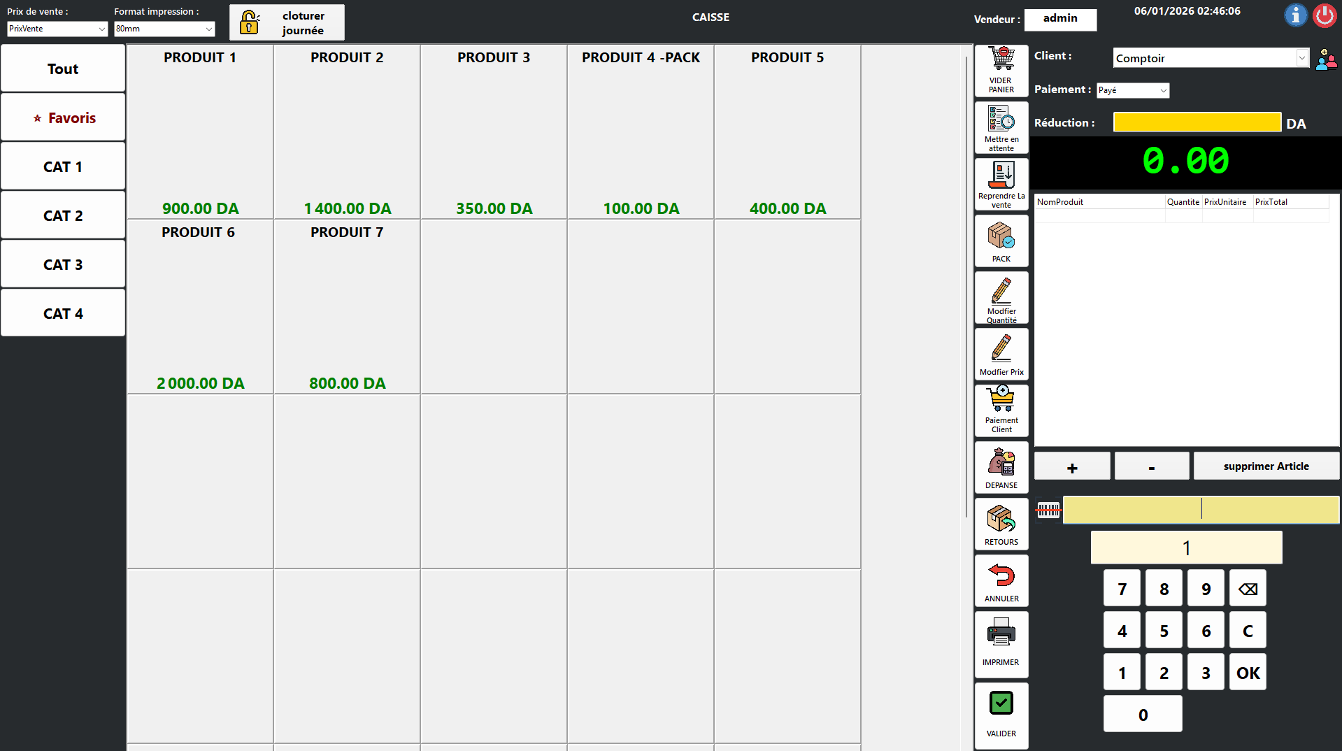The width and height of the screenshot is (1342, 751).
Task: Switch to the Favoris category
Action: [x=63, y=117]
